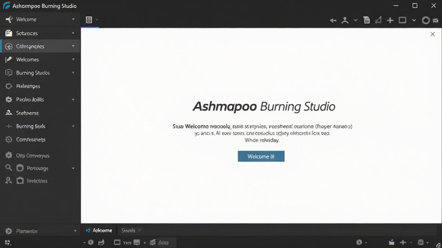
Task: Click the small circle icon in bottom bar
Action: 91,242
